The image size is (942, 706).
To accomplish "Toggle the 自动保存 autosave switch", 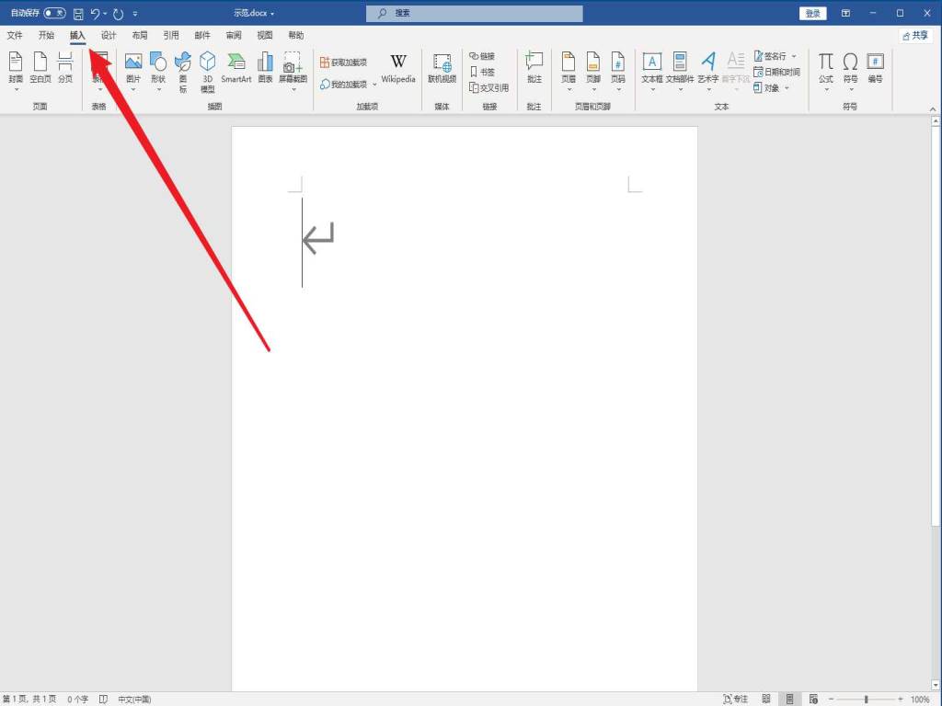I will tap(54, 14).
